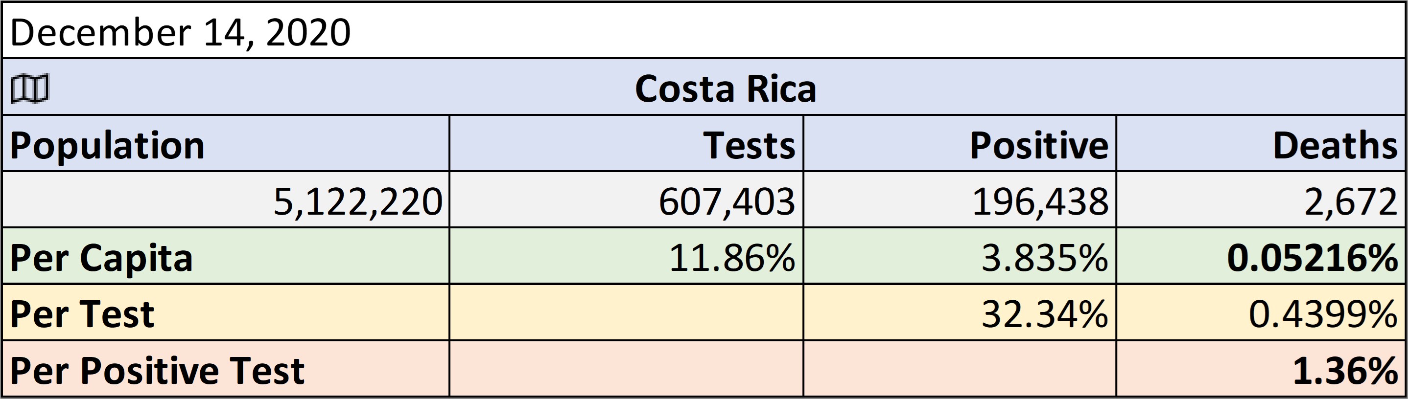Click the Positive column header
This screenshot has width=1408, height=399.
coord(960,144)
